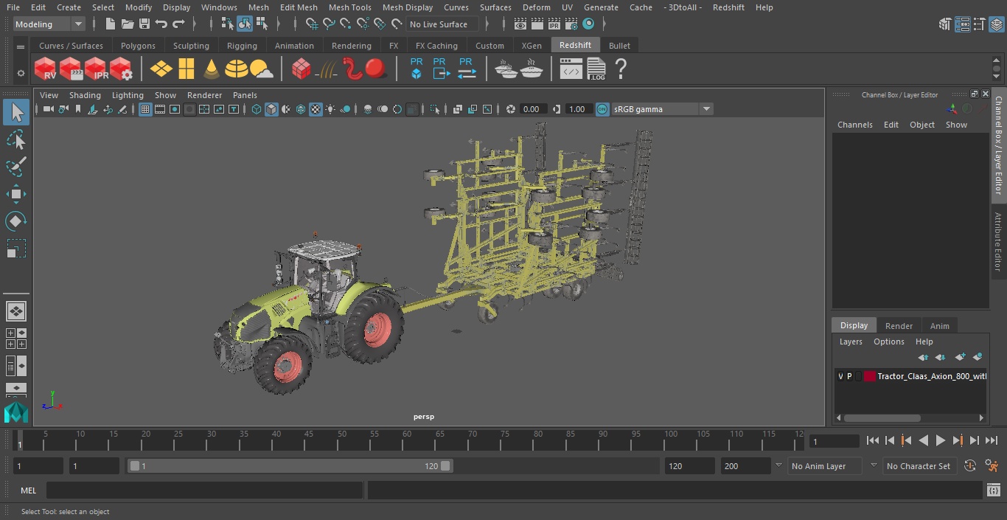Toggle viewport grid display button

tap(145, 109)
